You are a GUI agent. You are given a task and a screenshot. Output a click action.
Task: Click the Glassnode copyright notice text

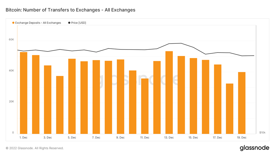pyautogui.click(x=35, y=148)
